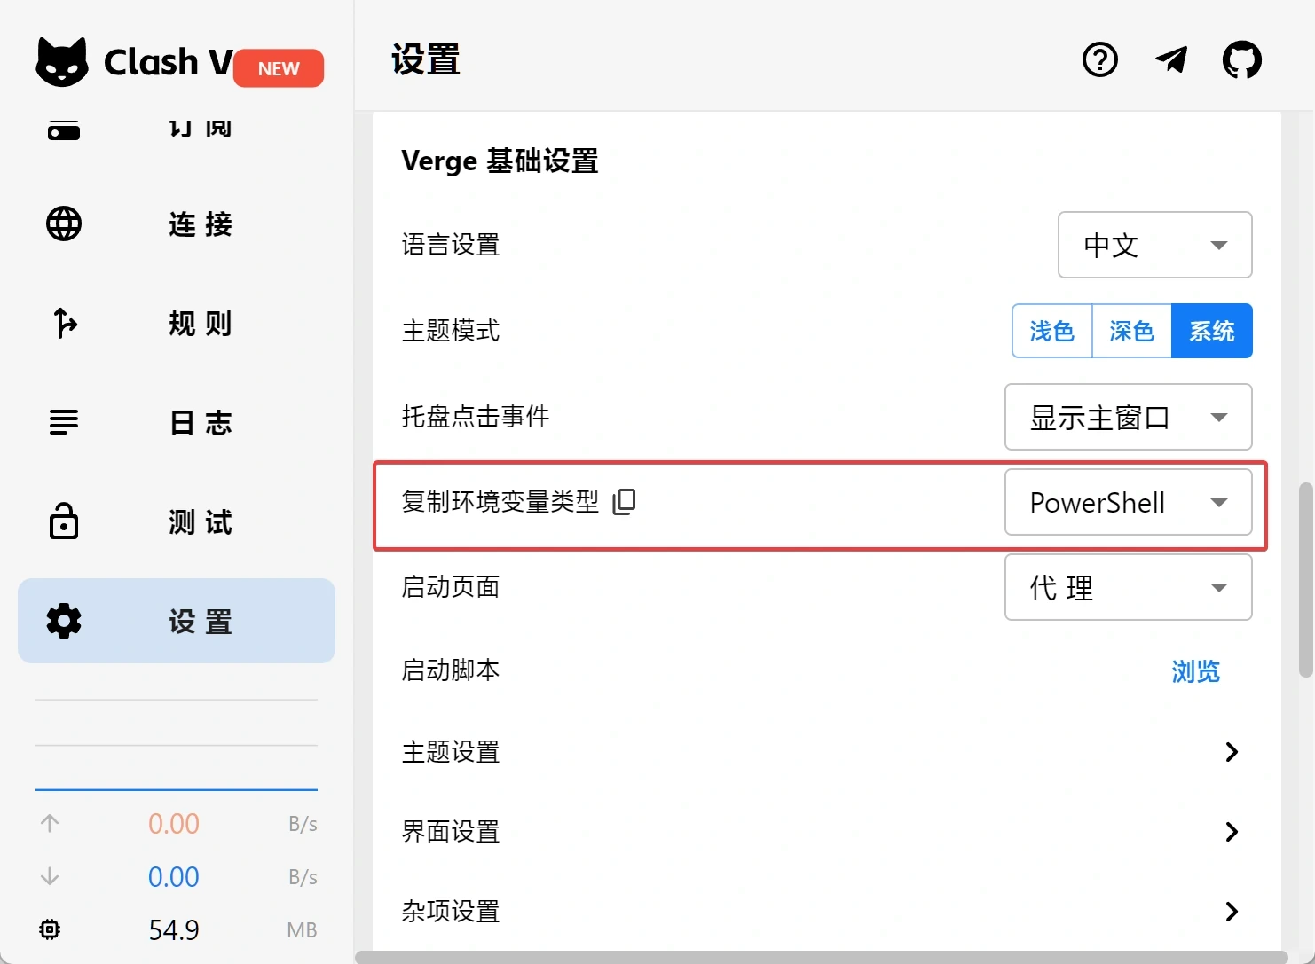Viewport: 1315px width, 964px height.
Task: Click the Verge 基础设置 heading
Action: point(500,161)
